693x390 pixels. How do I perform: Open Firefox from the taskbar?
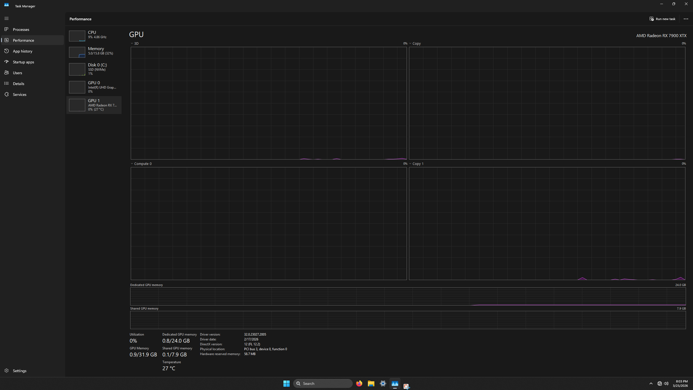click(x=359, y=383)
